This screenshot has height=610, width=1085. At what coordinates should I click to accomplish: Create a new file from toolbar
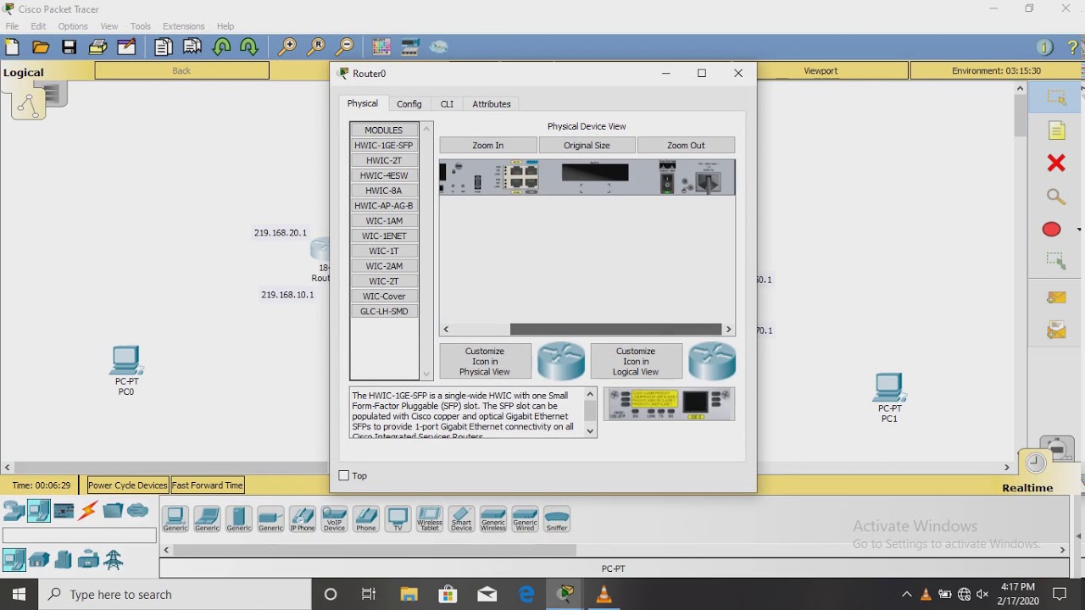coord(12,47)
